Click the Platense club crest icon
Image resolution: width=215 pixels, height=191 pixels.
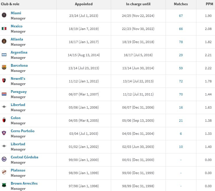4,172
